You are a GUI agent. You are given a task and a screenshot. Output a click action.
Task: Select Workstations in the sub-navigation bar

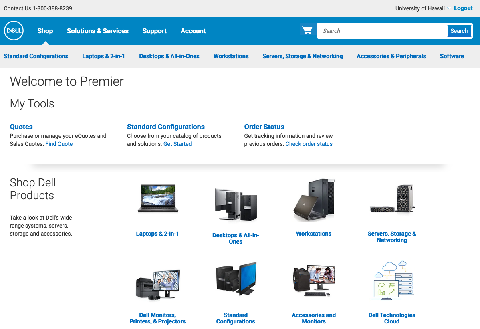(x=231, y=56)
